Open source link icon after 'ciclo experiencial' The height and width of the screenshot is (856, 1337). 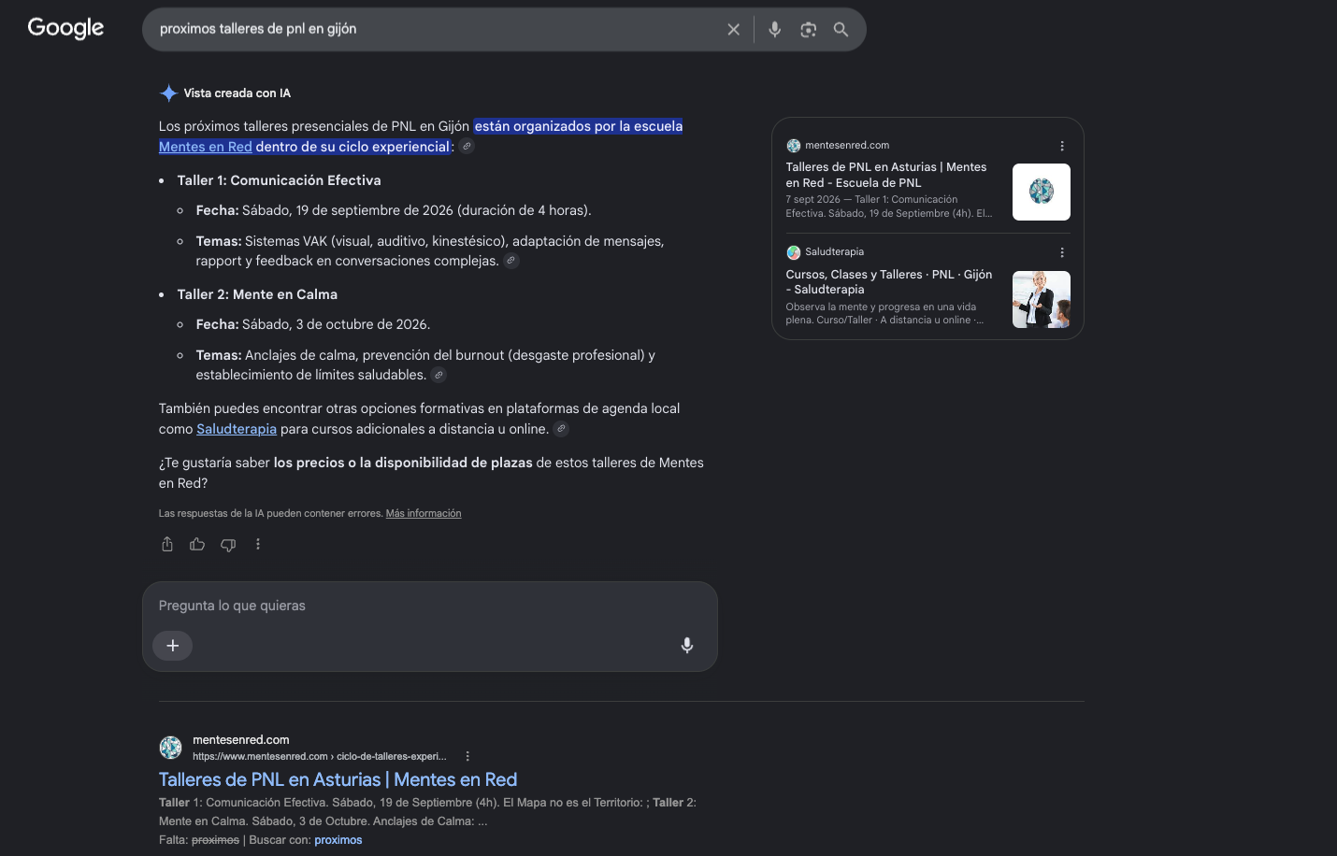(467, 147)
